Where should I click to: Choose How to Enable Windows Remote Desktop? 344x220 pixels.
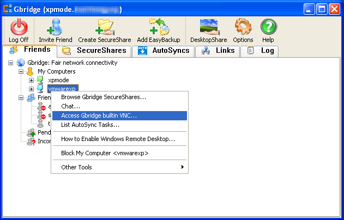(119, 139)
